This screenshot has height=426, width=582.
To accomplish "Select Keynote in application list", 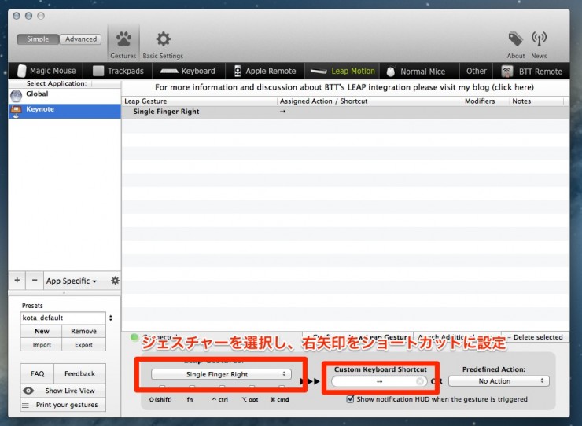I will pos(64,111).
